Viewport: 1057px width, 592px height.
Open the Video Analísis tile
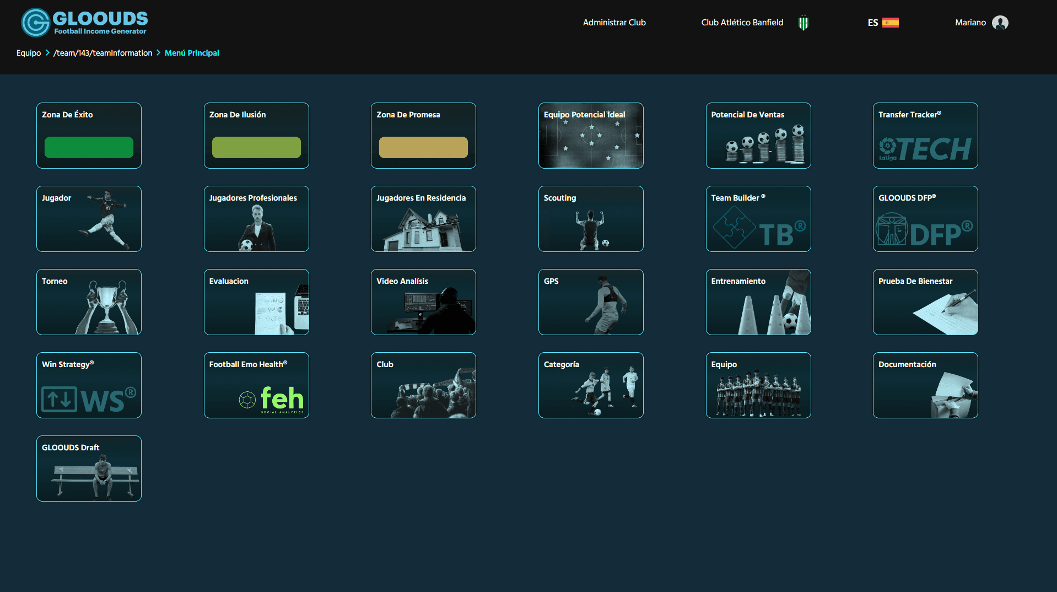pos(423,302)
